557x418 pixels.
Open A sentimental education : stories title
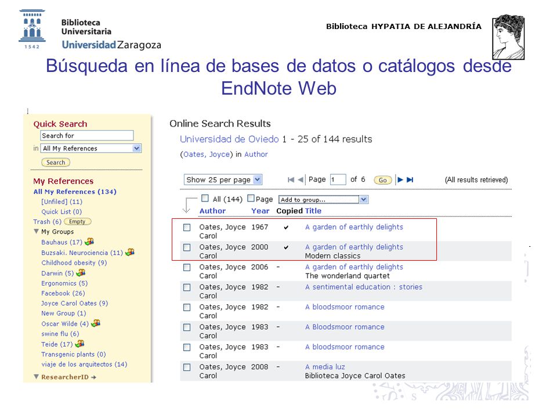coord(364,287)
